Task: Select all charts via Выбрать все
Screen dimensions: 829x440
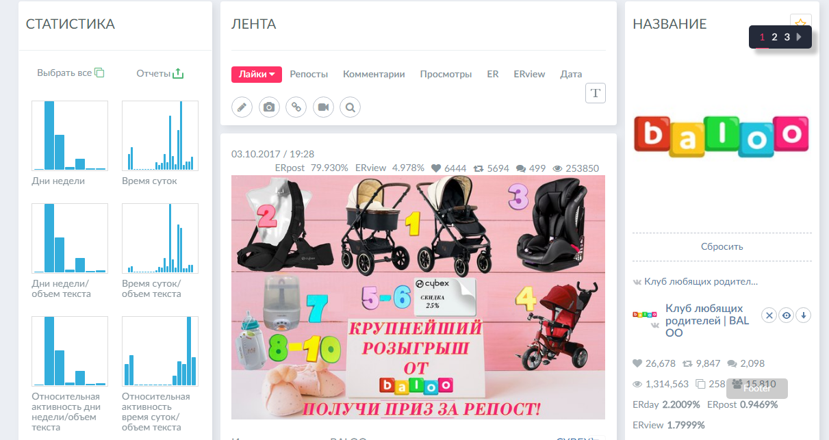Action: pos(71,73)
